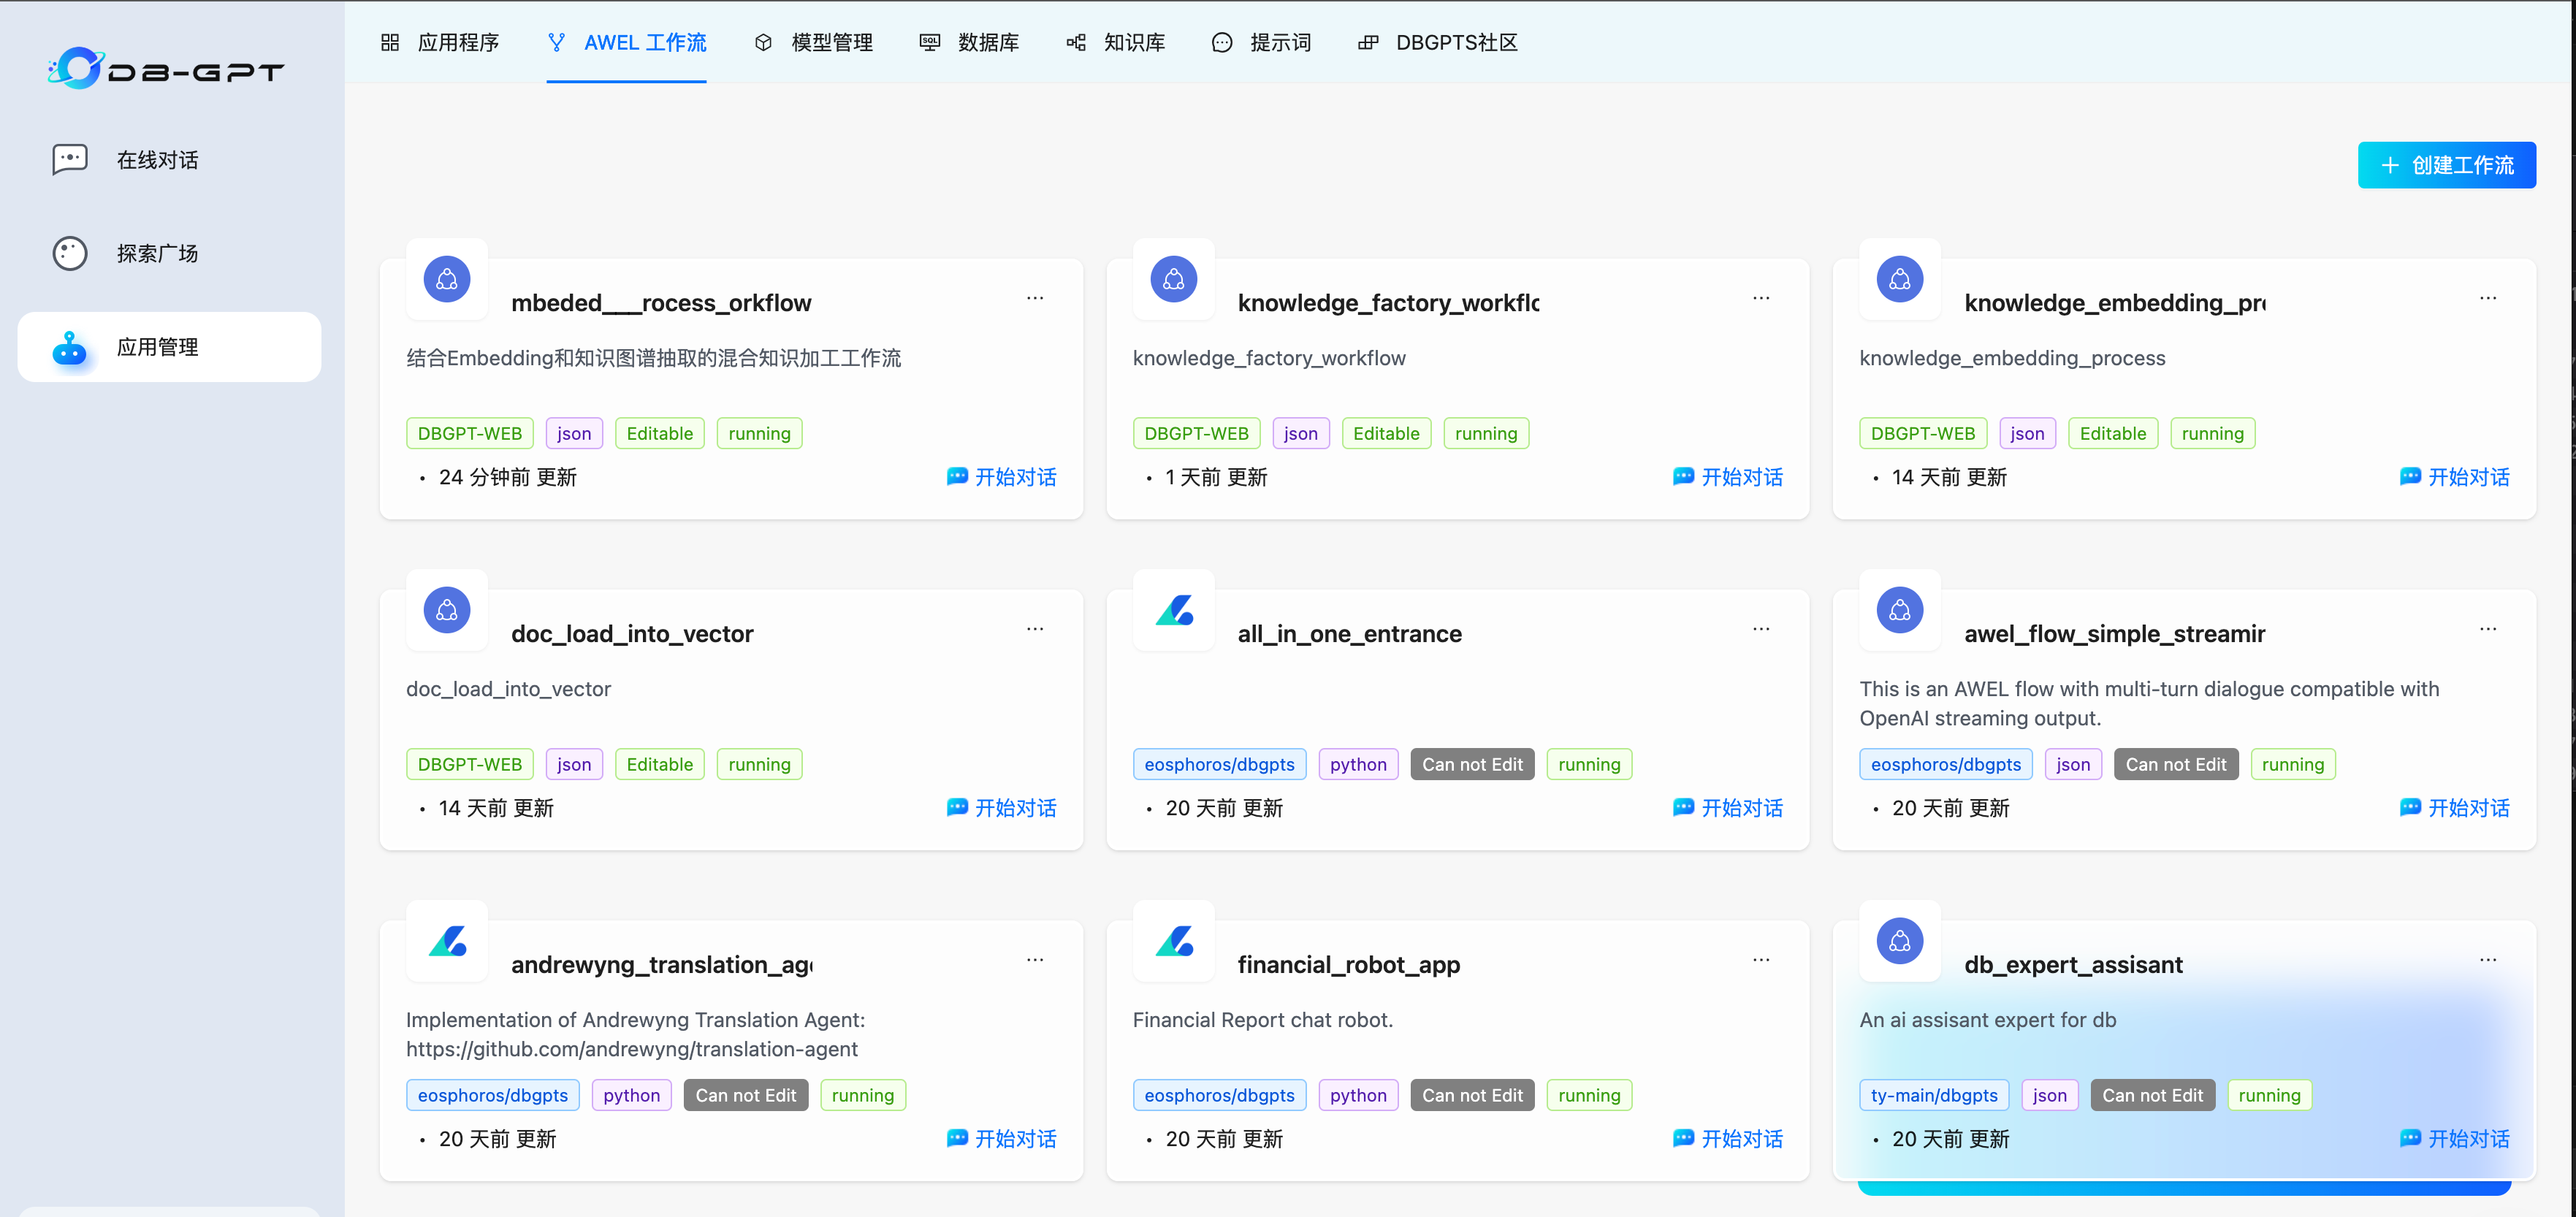Screen dimensions: 2576x1217
Task: Click financial_robot_app card logo icon
Action: [1173, 941]
